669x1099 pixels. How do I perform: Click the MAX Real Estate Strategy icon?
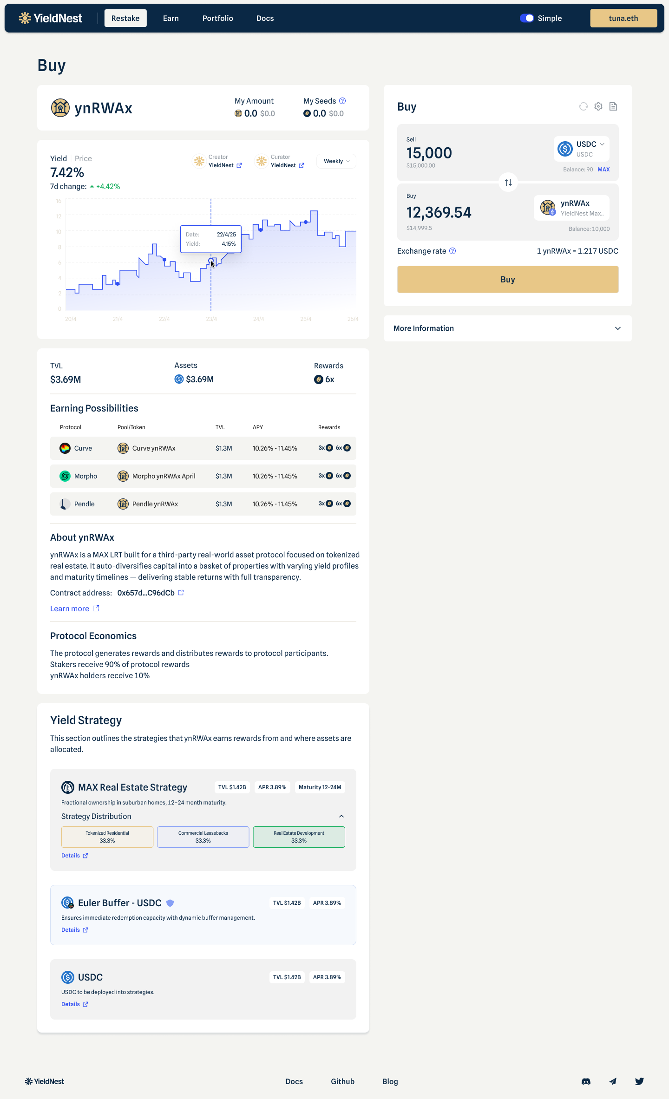pyautogui.click(x=68, y=787)
